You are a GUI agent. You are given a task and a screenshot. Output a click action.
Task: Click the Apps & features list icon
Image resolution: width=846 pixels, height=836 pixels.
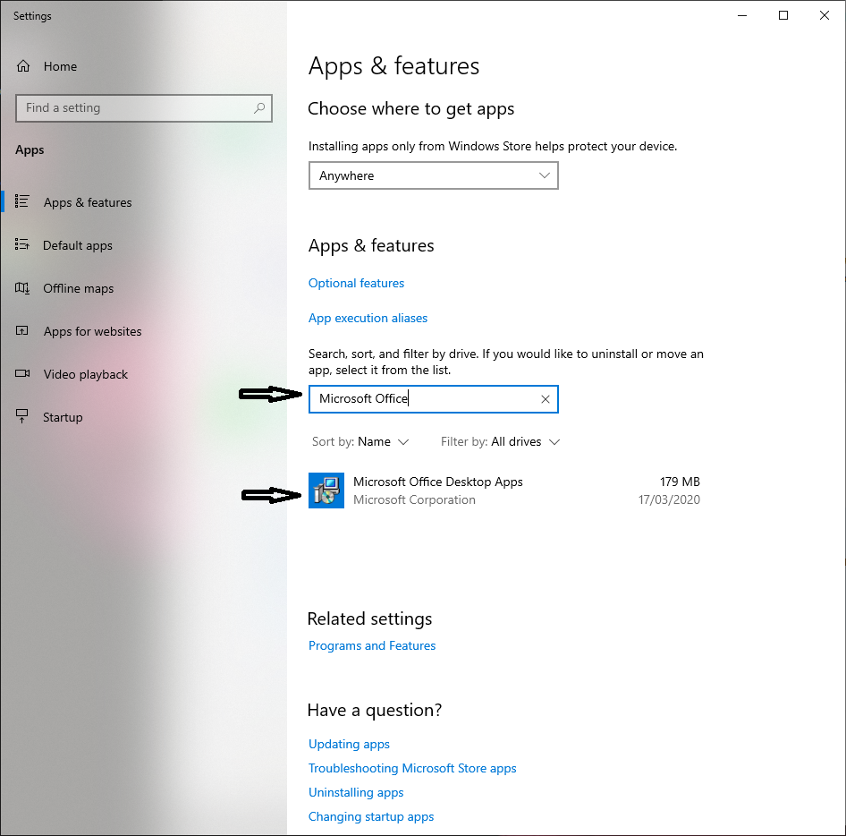[22, 201]
